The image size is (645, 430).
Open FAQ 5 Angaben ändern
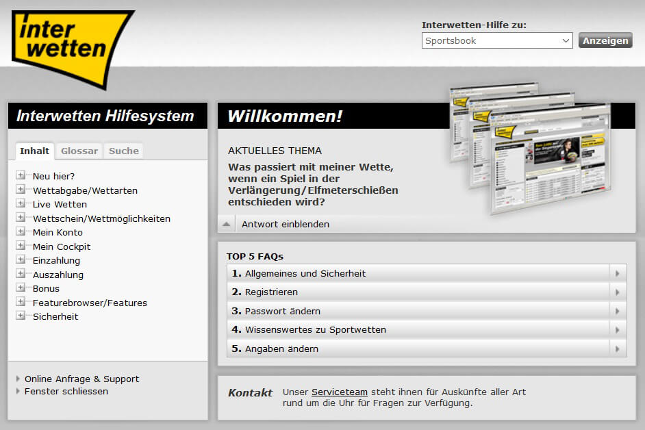(427, 349)
